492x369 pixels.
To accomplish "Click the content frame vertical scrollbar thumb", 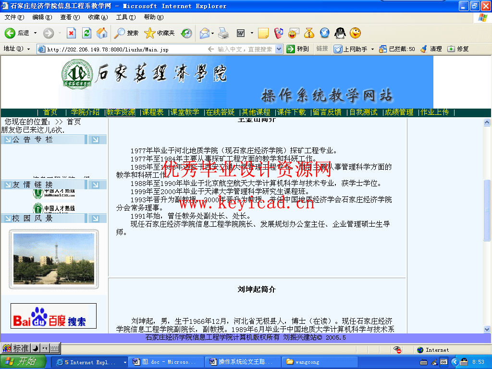I will point(487,210).
